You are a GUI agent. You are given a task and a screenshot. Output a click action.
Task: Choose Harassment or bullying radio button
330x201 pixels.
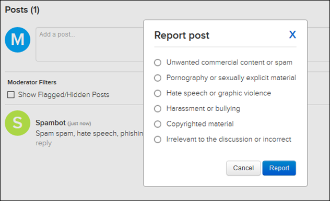158,109
